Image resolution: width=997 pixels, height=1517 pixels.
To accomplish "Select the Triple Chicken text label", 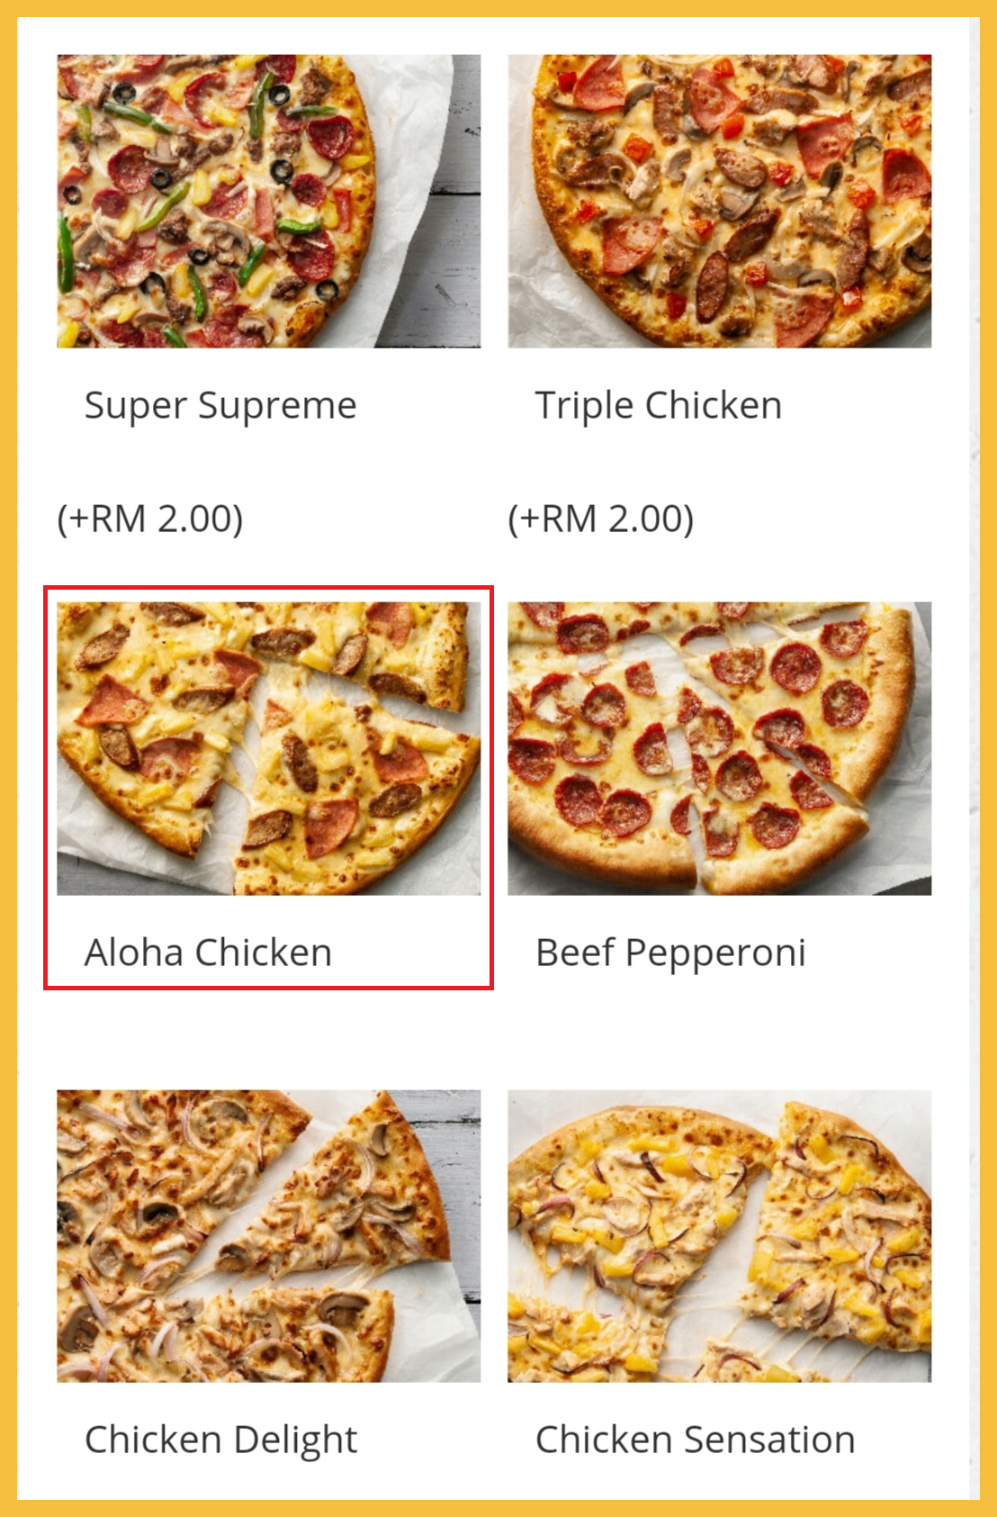I will tap(658, 406).
